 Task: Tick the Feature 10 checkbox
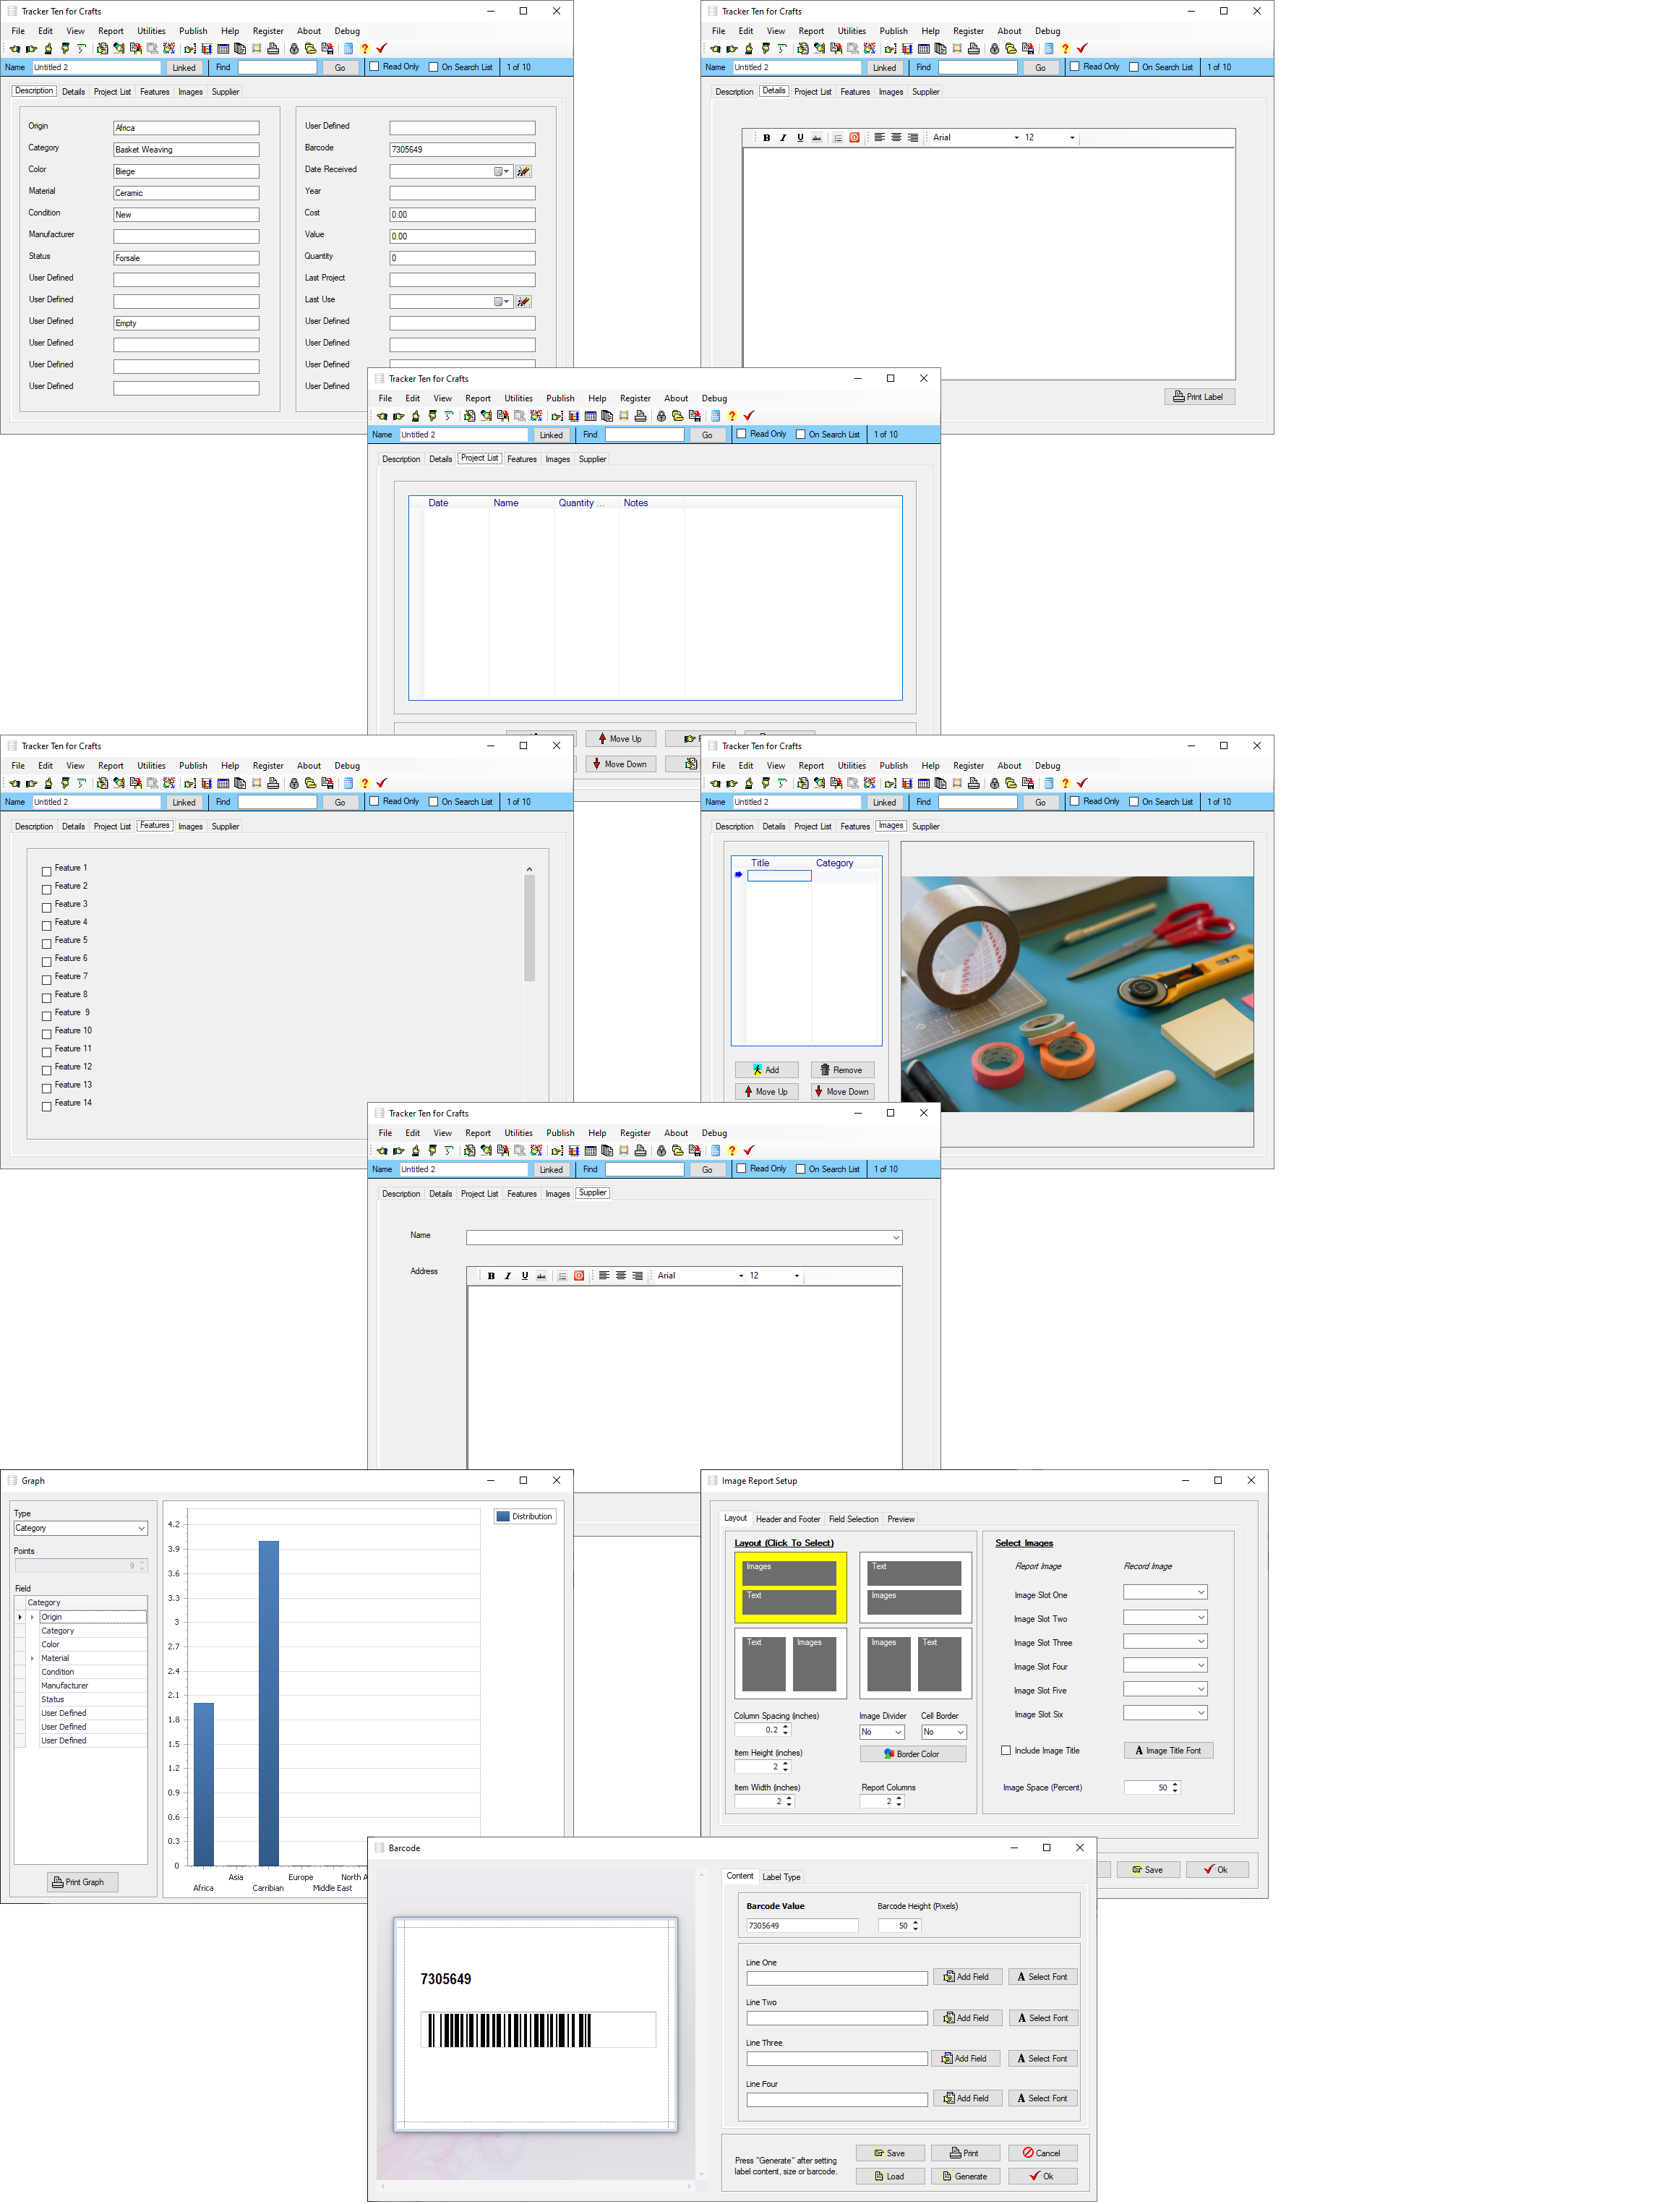pyautogui.click(x=46, y=1033)
